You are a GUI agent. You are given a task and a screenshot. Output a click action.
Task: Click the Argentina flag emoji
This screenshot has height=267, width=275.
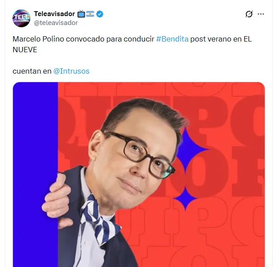[x=90, y=14]
